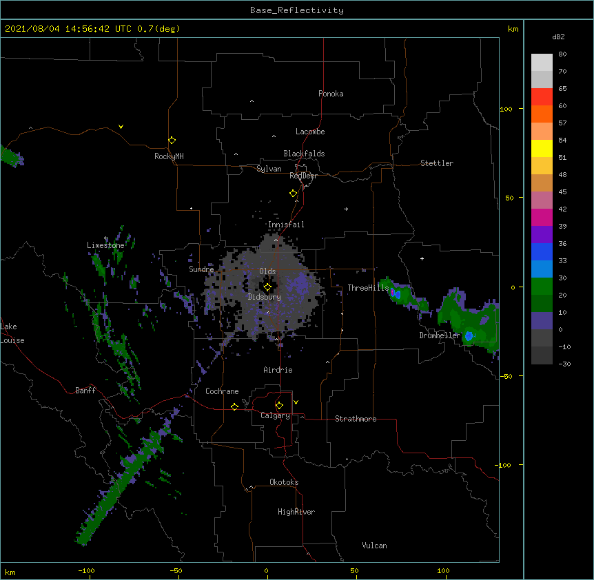Select the yellow diamond marker below Cochrane
The height and width of the screenshot is (580, 594).
(234, 406)
